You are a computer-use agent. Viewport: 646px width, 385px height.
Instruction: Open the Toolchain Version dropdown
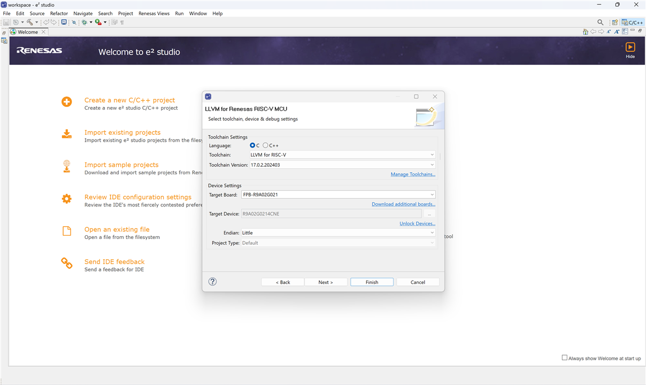click(432, 165)
